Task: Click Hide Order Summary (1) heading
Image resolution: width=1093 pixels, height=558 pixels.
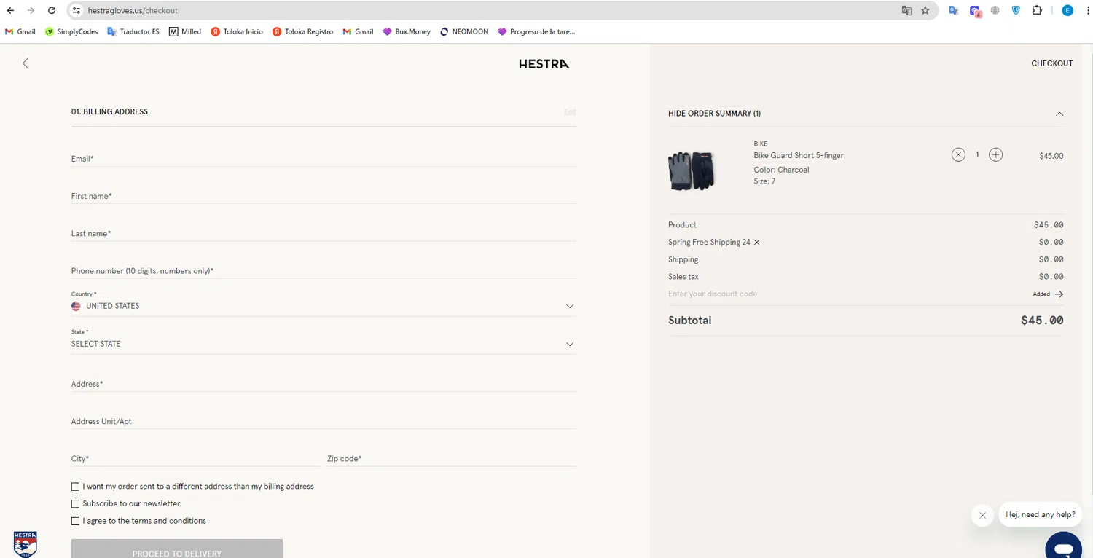Action: (714, 114)
